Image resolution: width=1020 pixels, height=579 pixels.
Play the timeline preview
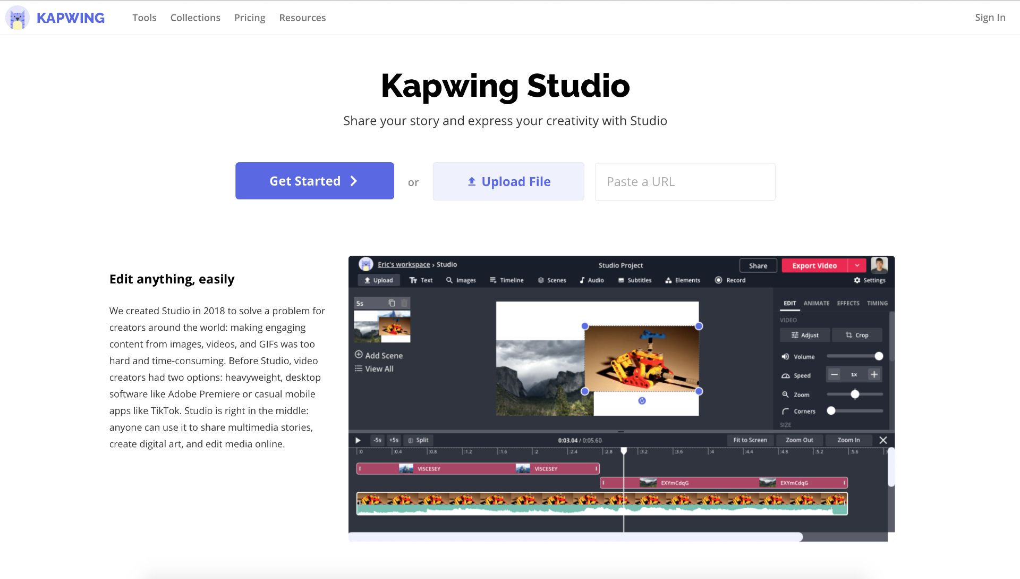coord(358,440)
